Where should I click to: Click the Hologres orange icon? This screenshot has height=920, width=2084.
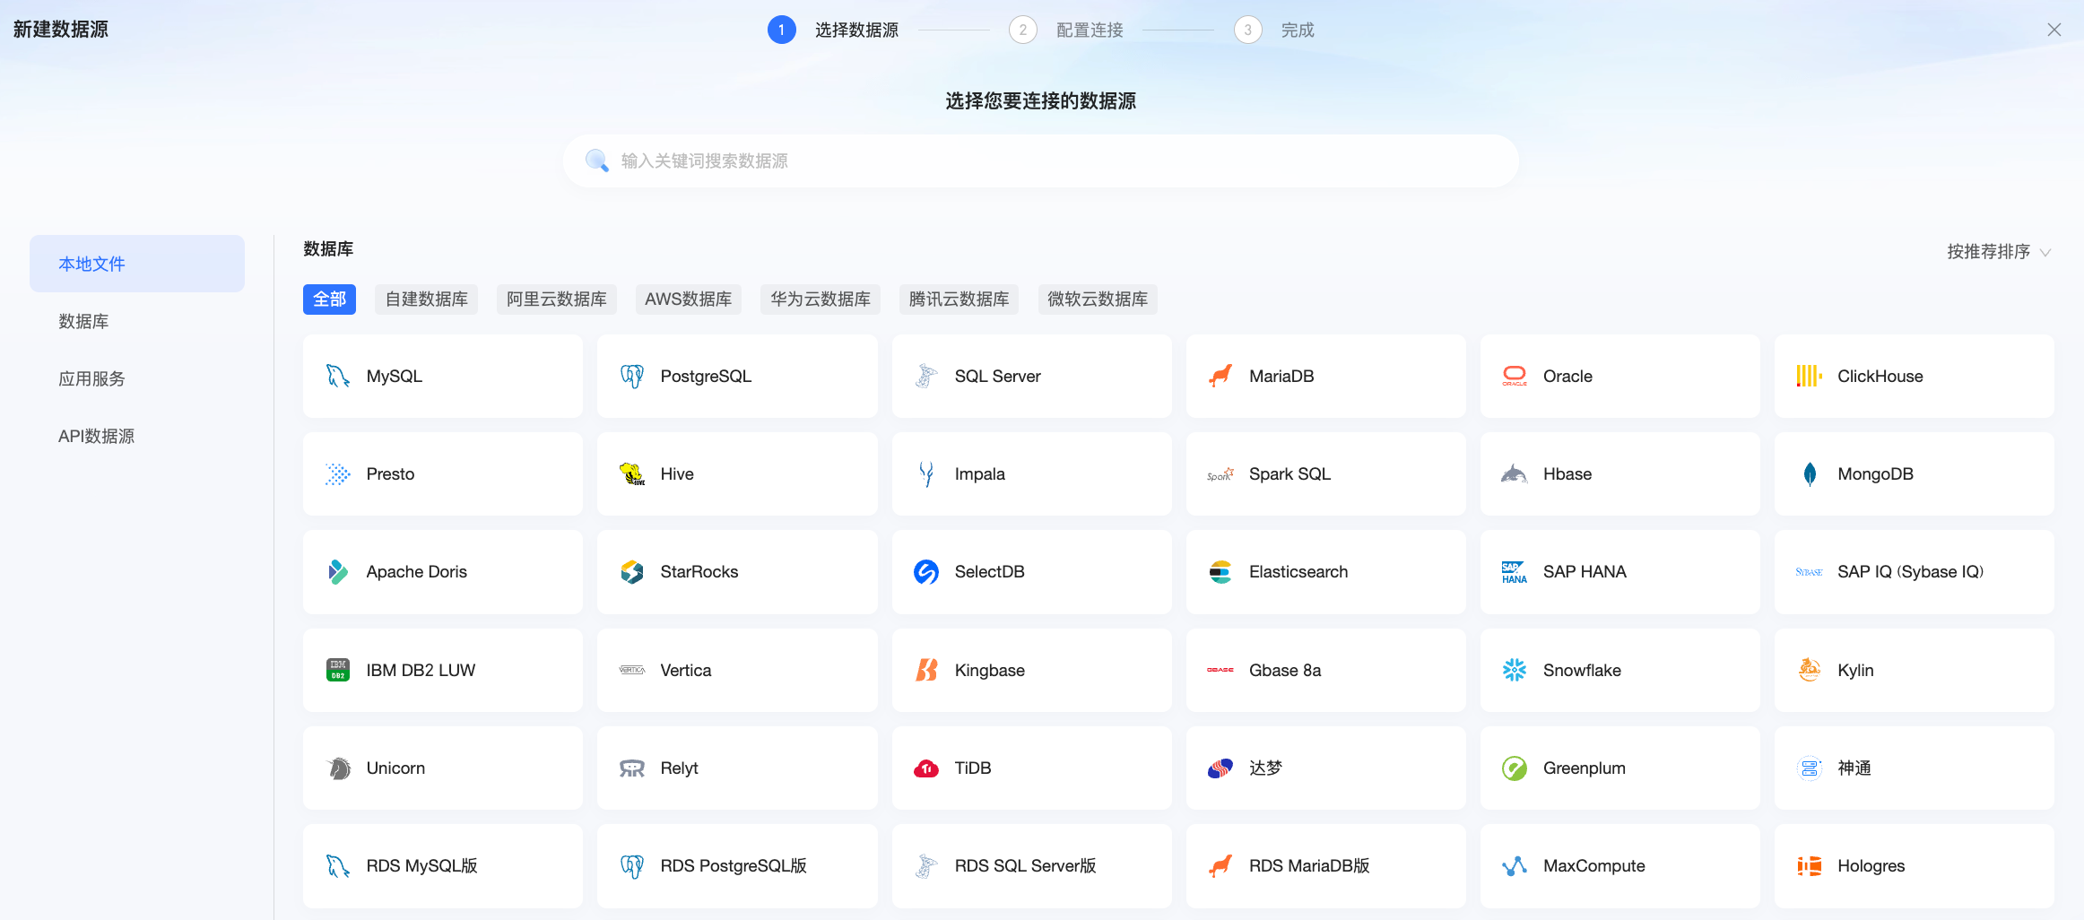(1809, 866)
